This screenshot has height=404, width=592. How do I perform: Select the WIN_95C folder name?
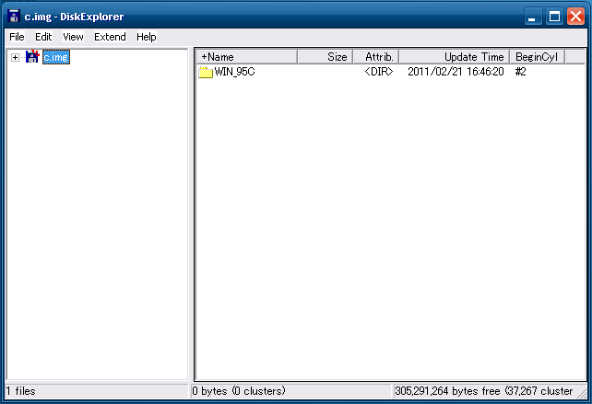234,72
